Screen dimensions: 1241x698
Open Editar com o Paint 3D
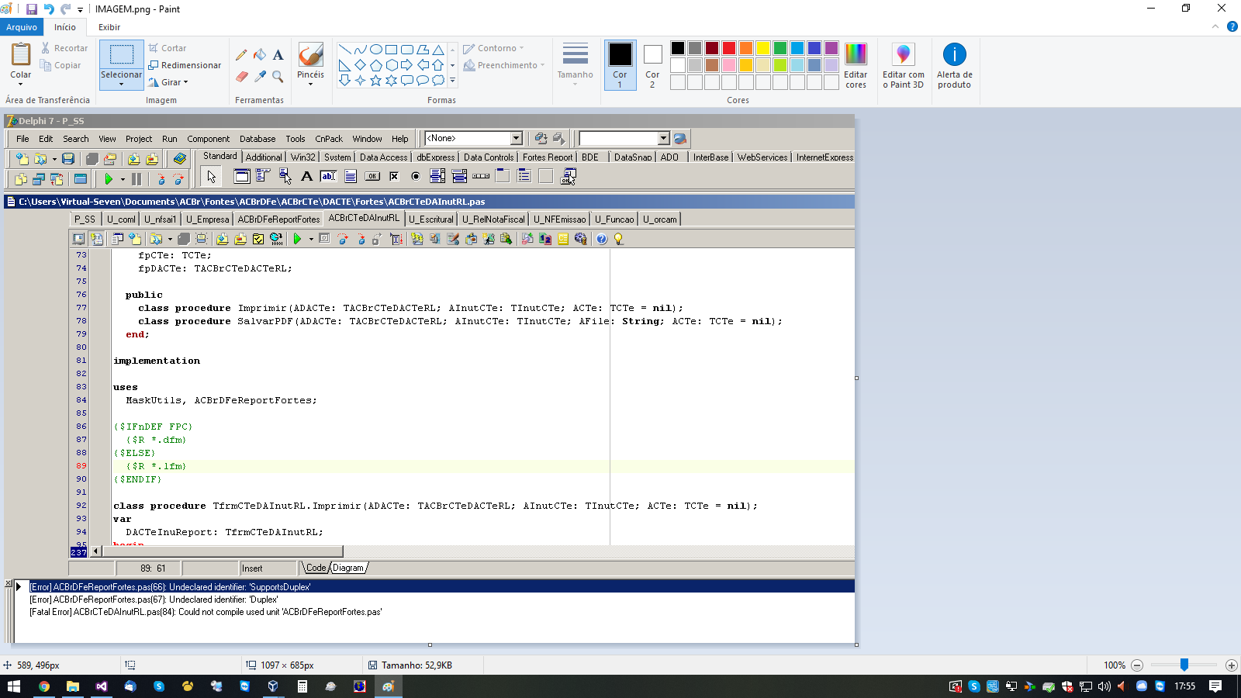904,65
